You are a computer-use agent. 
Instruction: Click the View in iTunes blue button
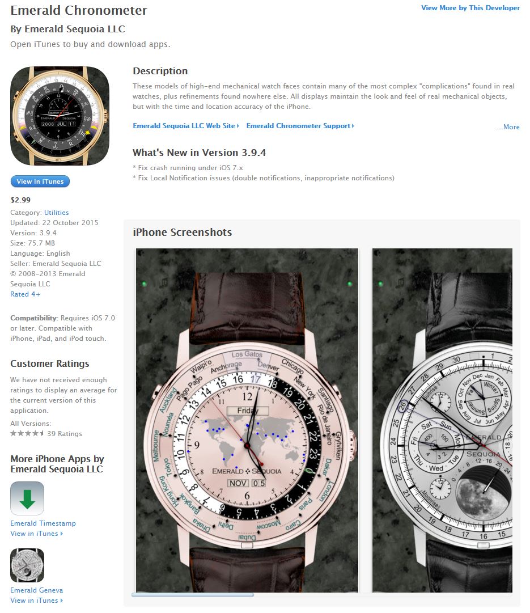click(x=40, y=181)
